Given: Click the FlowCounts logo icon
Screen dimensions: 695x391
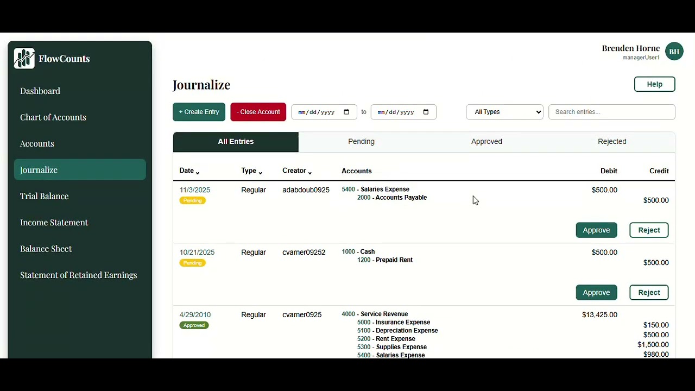Looking at the screenshot, I should pyautogui.click(x=24, y=58).
